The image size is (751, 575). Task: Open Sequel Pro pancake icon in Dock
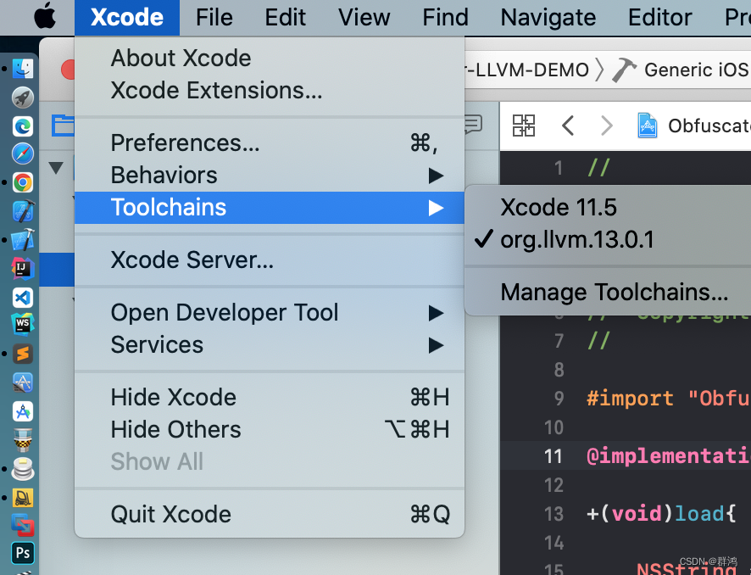pyautogui.click(x=23, y=469)
